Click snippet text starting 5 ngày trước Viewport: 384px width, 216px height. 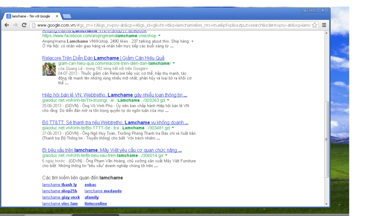pyautogui.click(x=119, y=163)
